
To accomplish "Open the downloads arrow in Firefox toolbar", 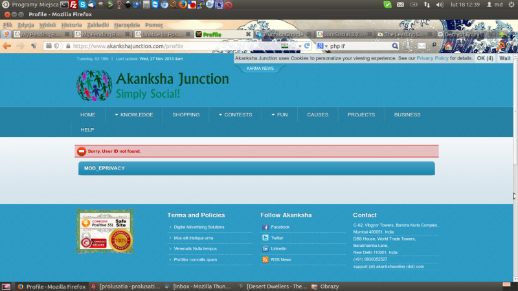I will 409,46.
